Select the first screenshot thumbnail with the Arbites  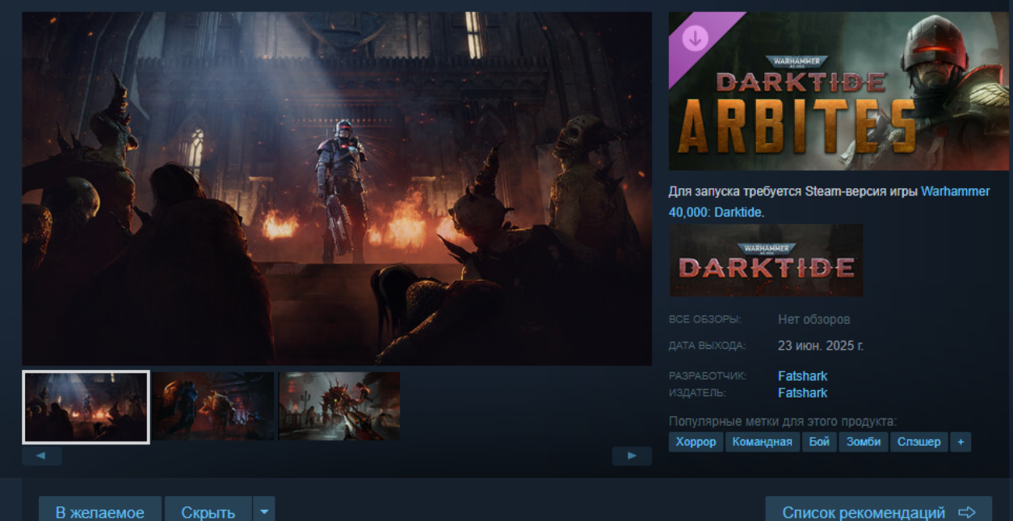(x=86, y=407)
